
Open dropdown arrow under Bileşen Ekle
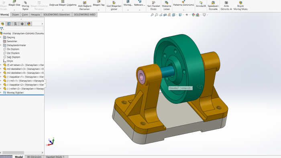(x=14, y=10)
